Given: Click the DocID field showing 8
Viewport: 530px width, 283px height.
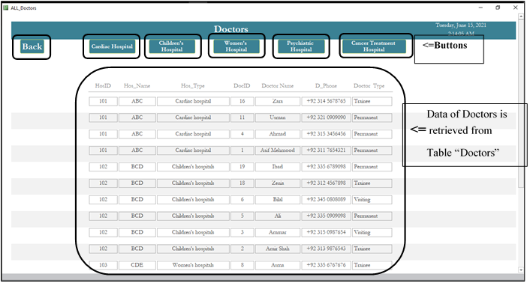Looking at the screenshot, I should (242, 265).
